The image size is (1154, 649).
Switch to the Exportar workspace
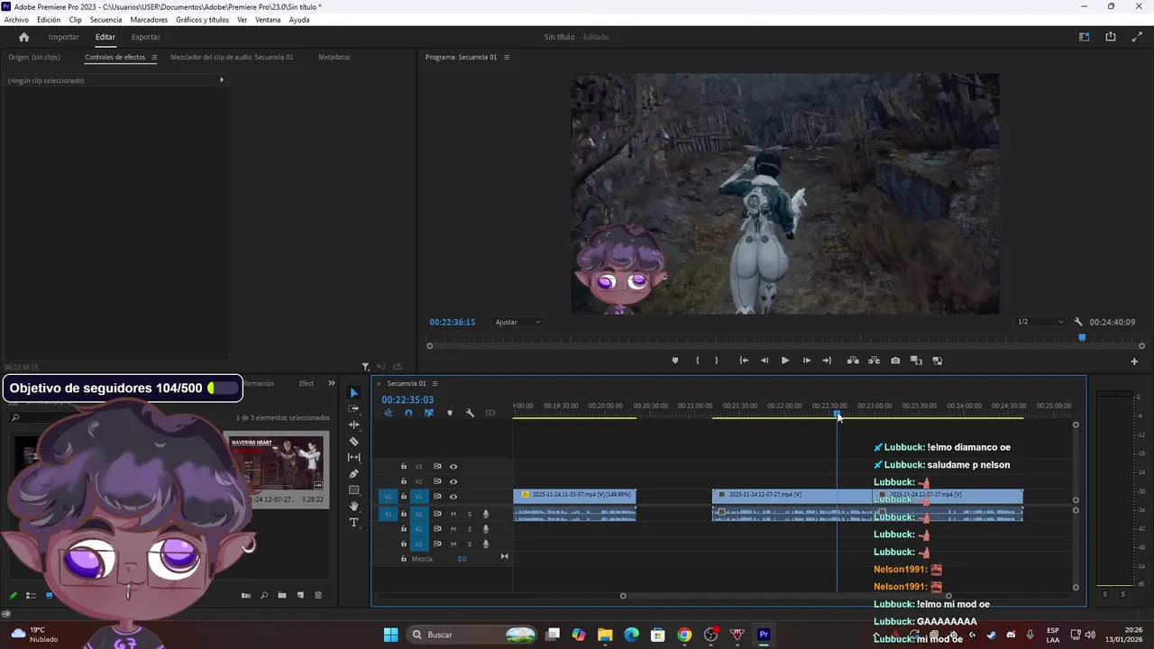[146, 37]
